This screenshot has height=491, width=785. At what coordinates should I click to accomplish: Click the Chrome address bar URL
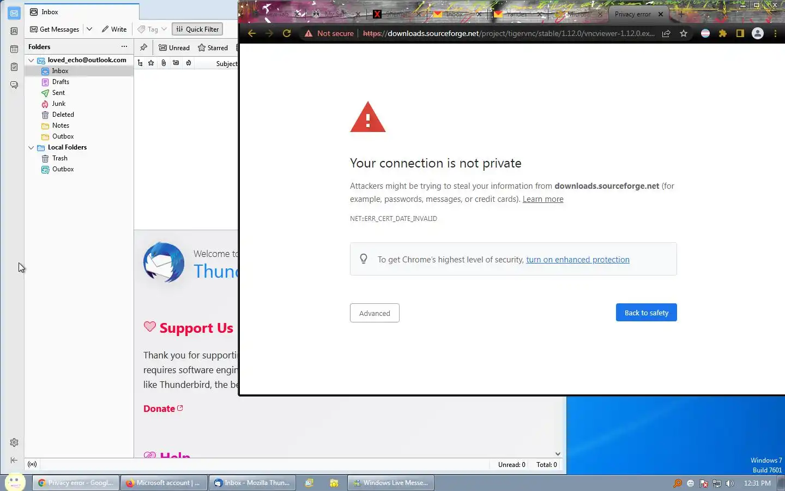point(509,33)
